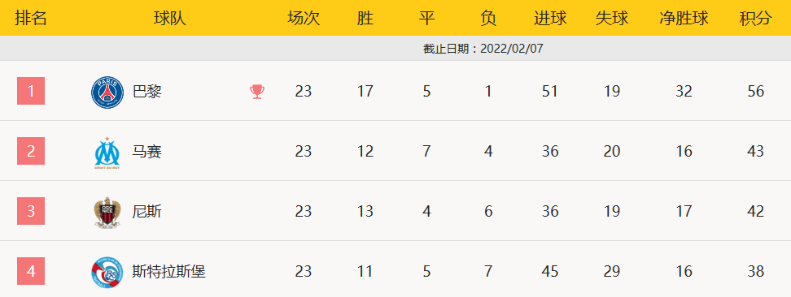Sort by the 净胜球 column header
The width and height of the screenshot is (791, 297).
click(x=684, y=19)
